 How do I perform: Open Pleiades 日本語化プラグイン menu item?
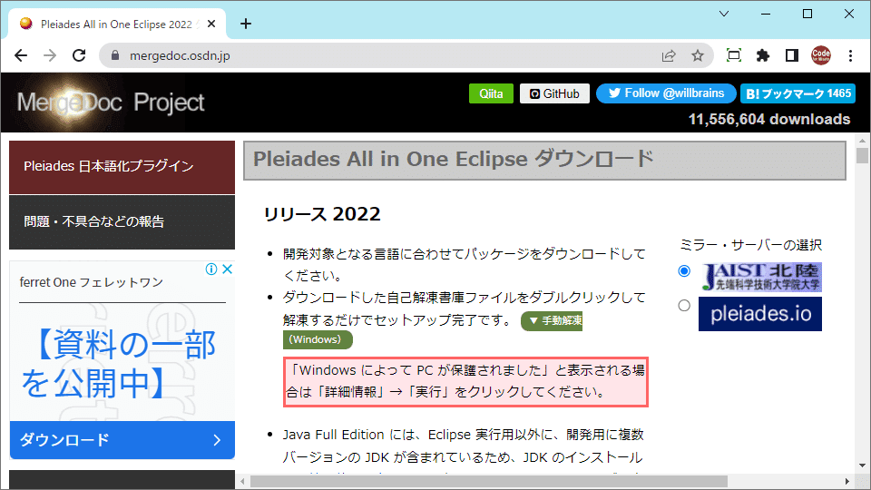pos(122,167)
